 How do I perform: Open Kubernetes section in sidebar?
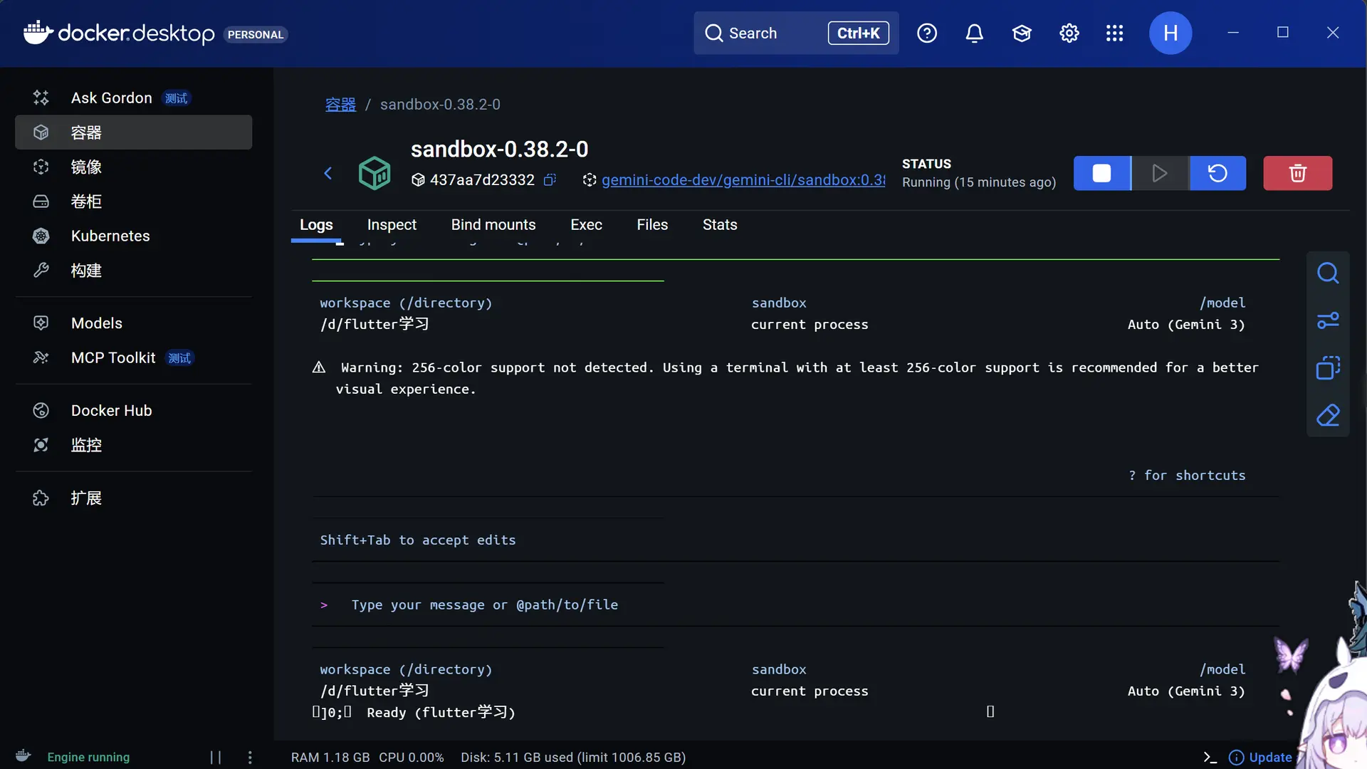click(x=133, y=236)
